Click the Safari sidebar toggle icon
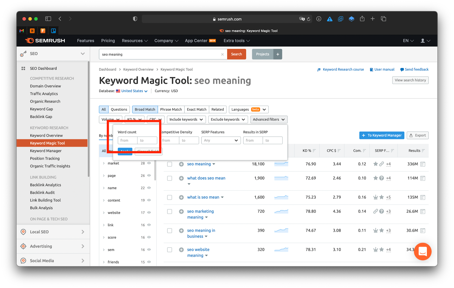This screenshot has height=288, width=454. (x=48, y=19)
